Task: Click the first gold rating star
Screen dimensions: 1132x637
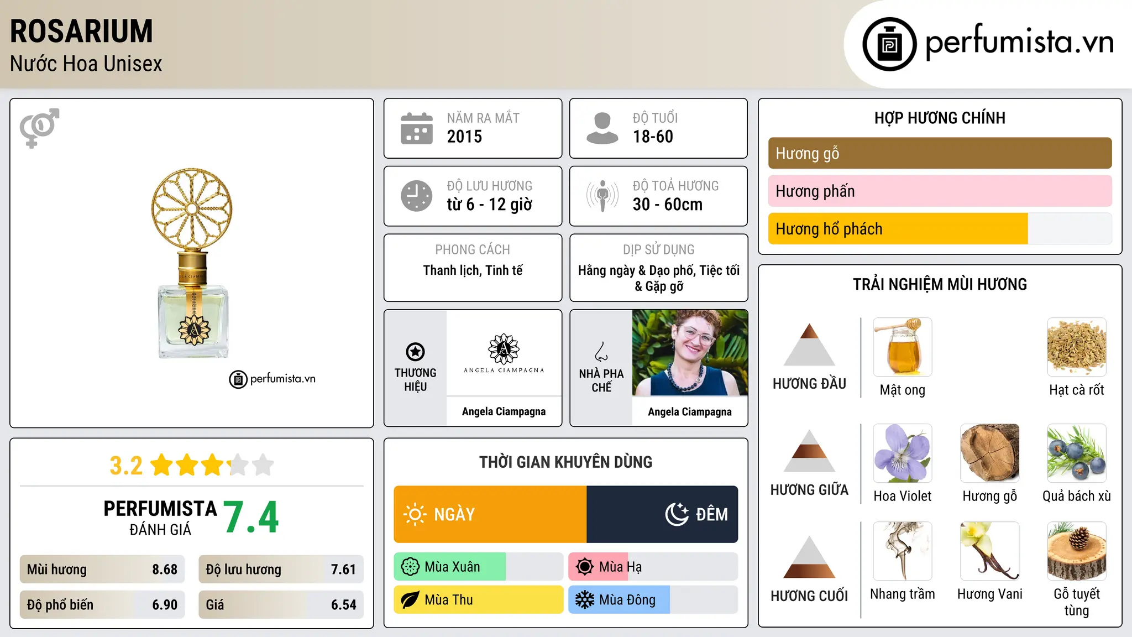Action: point(162,465)
